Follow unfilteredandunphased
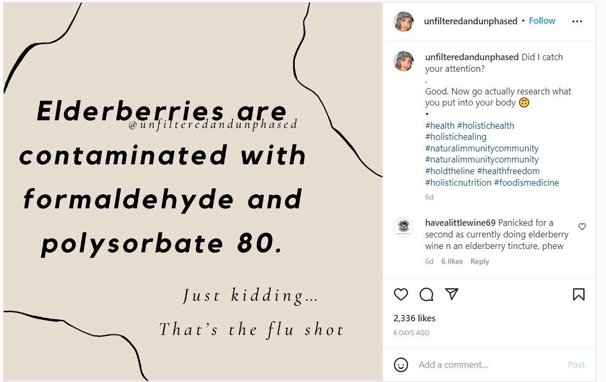 click(542, 21)
